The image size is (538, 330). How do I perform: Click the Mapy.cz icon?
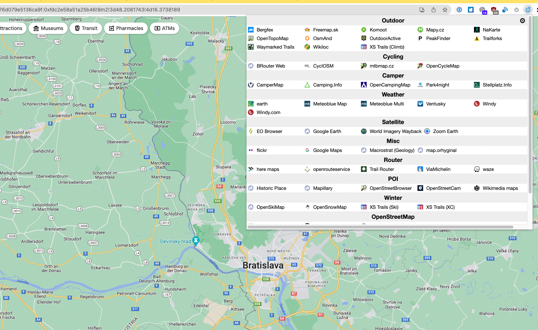(420, 30)
